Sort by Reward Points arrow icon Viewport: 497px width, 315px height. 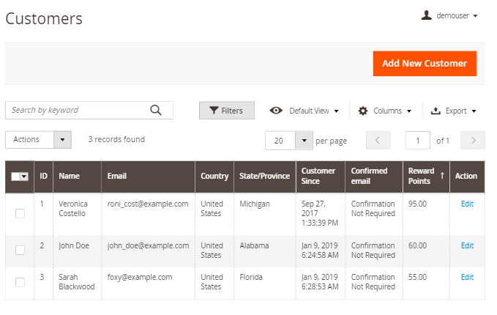coord(441,177)
